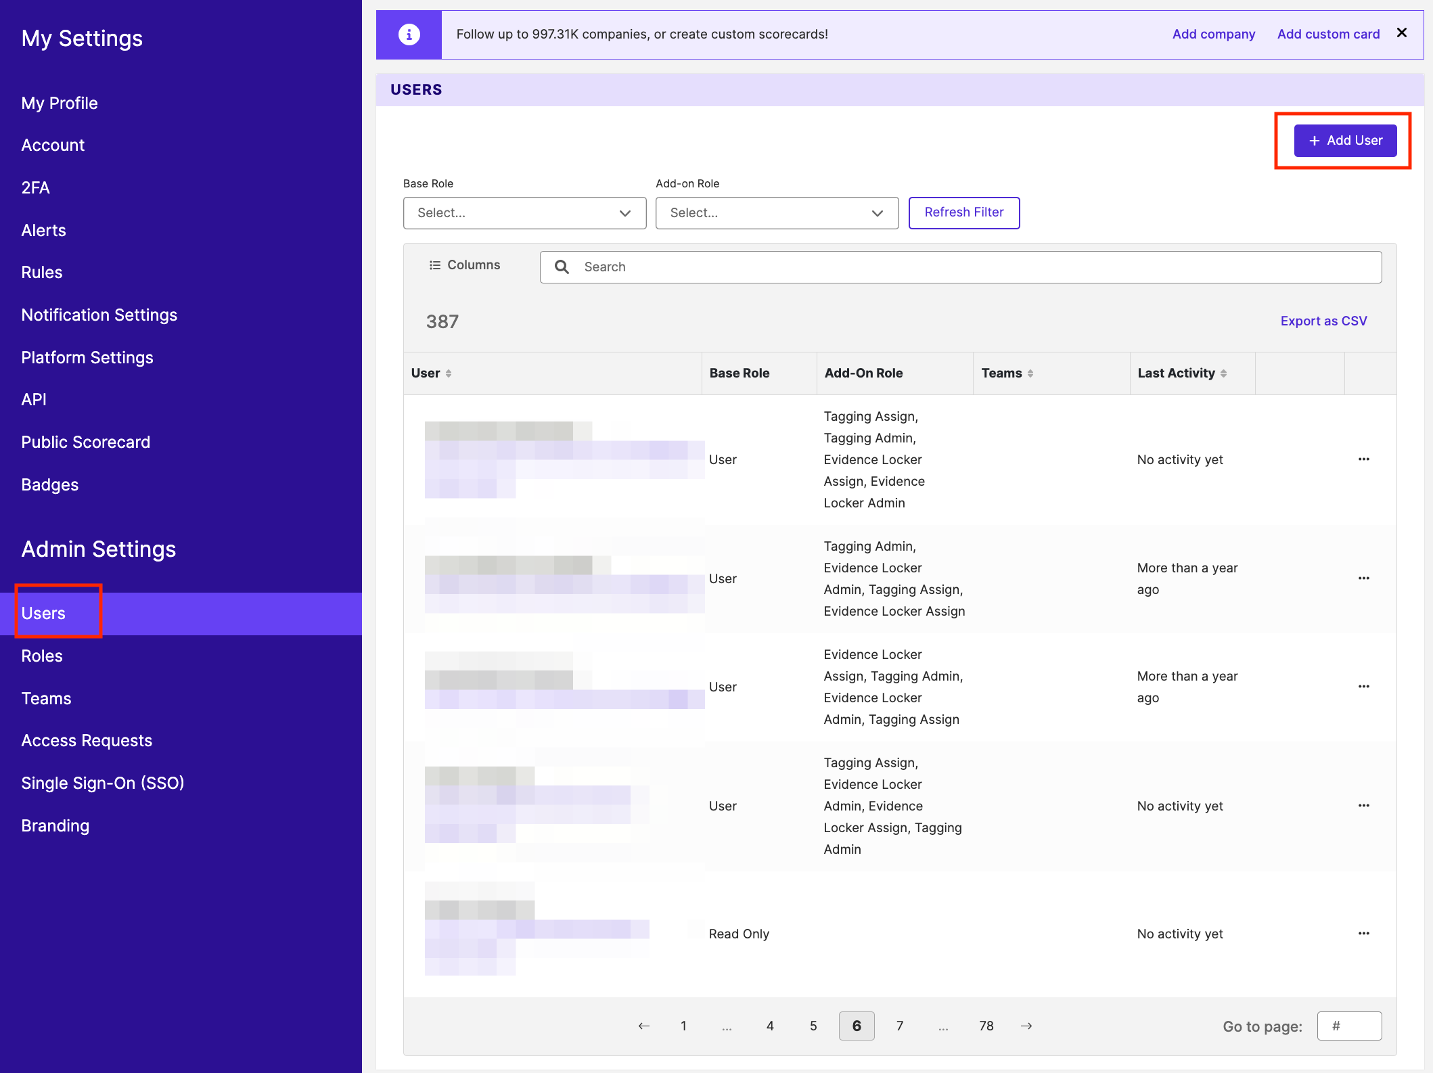Dismiss the scorecards banner with the X
The image size is (1433, 1073).
(1401, 32)
